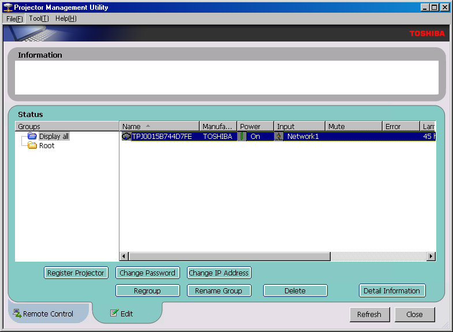The image size is (453, 332).
Task: Click the Refresh button
Action: click(369, 314)
